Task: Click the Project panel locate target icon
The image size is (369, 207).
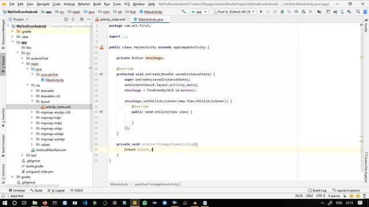Action: click(66, 19)
